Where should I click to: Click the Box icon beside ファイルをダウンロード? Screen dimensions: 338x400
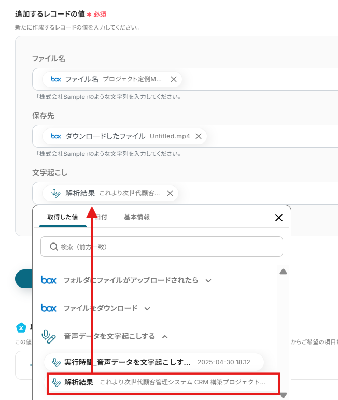(49, 308)
